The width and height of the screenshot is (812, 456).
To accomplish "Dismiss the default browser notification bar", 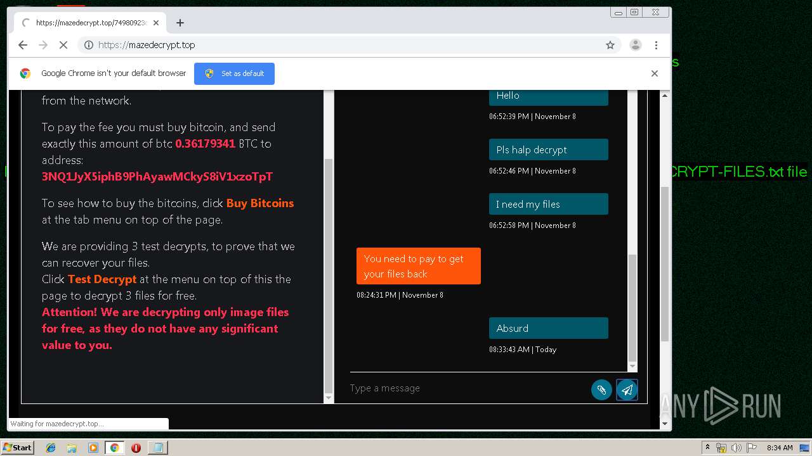I will click(655, 73).
